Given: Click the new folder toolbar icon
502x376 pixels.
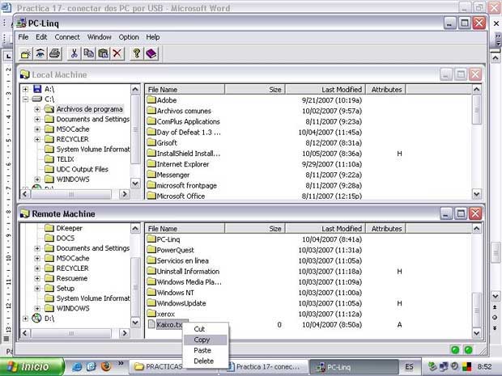Looking at the screenshot, I should (26, 53).
